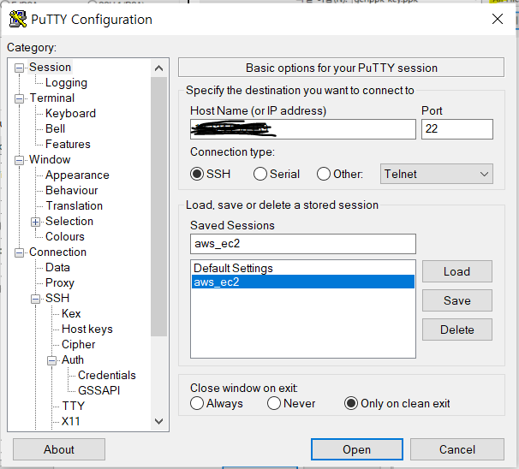Select aws_ec2 in saved sessions list
This screenshot has width=519, height=469.
(303, 282)
